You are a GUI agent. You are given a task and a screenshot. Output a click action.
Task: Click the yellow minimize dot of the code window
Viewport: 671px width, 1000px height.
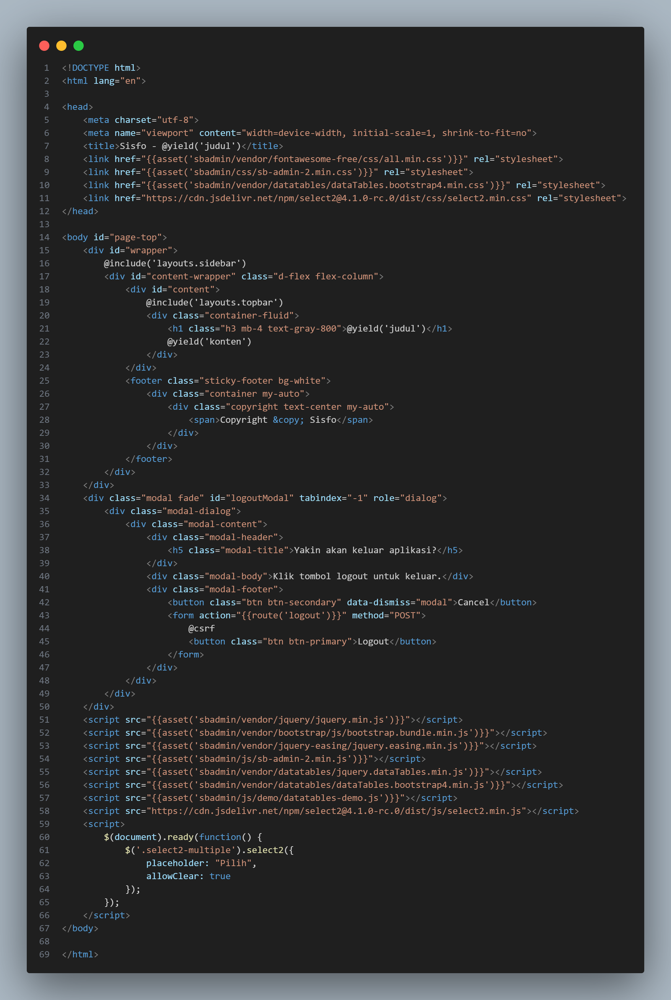point(61,46)
